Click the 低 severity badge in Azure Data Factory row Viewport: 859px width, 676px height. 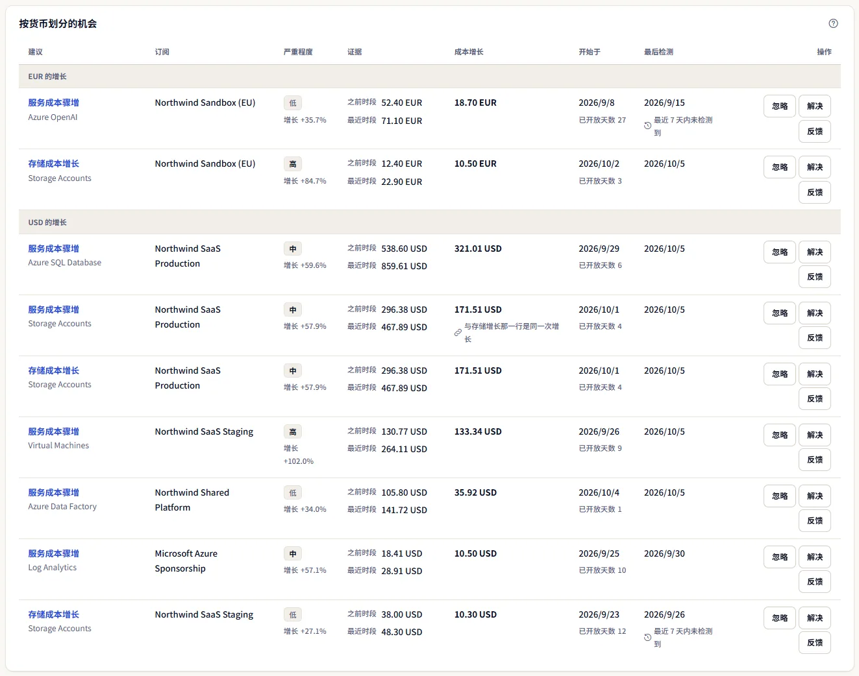click(x=293, y=493)
